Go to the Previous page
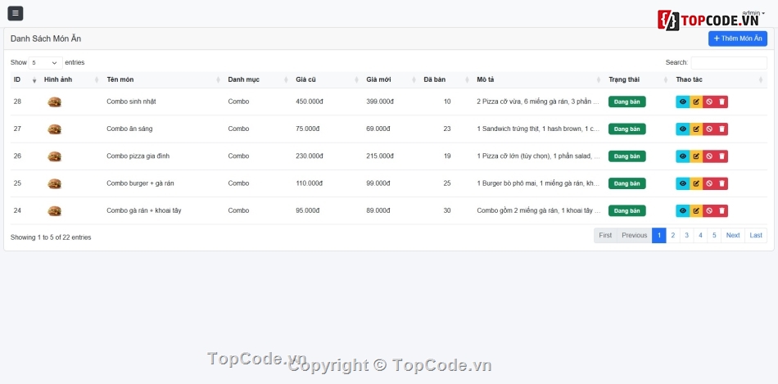The width and height of the screenshot is (778, 384). pyautogui.click(x=635, y=236)
